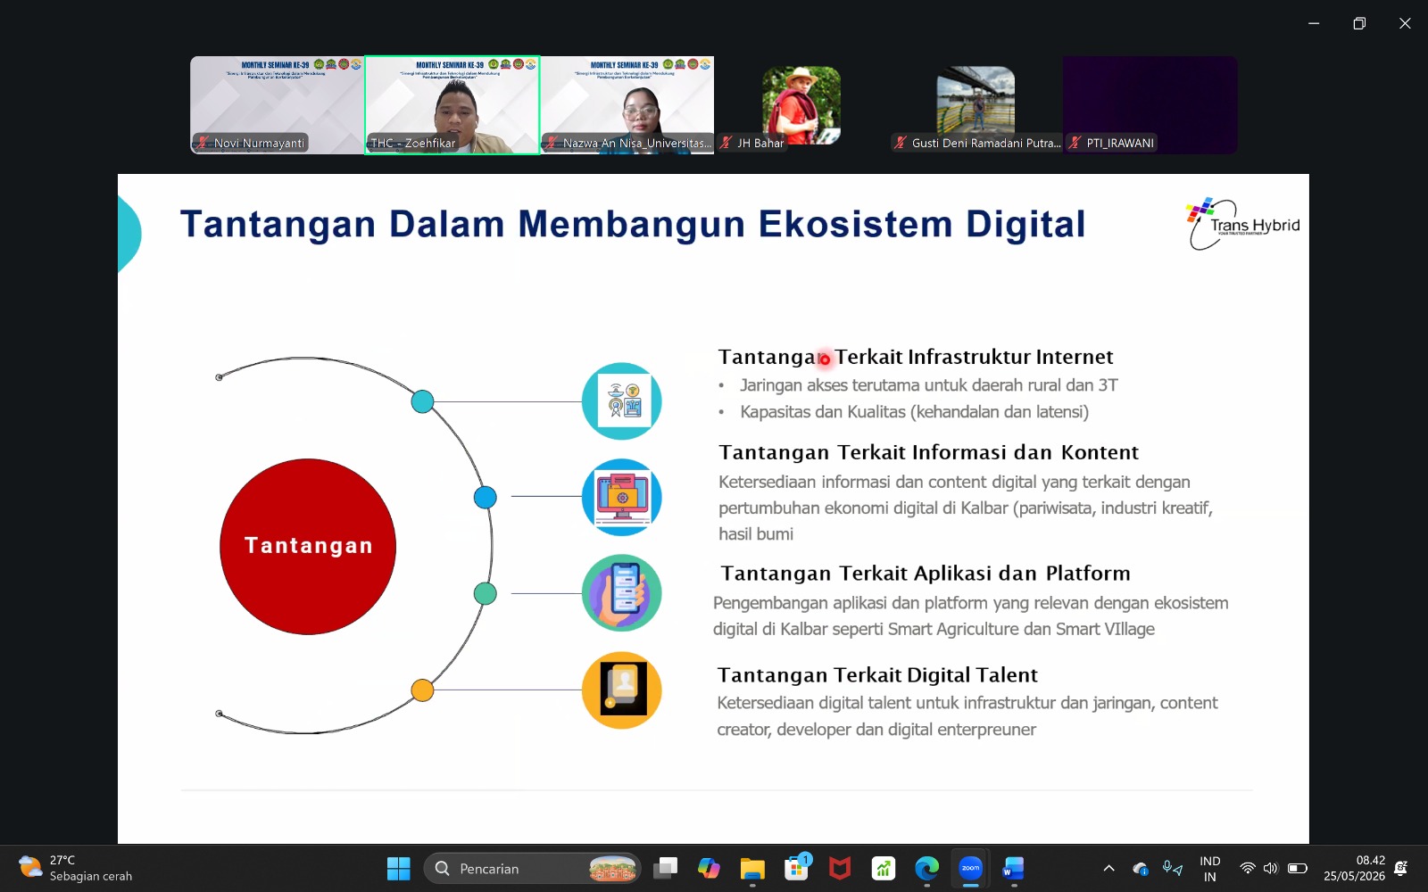
Task: Minimize the Zoom meeting window
Action: pos(1314,23)
